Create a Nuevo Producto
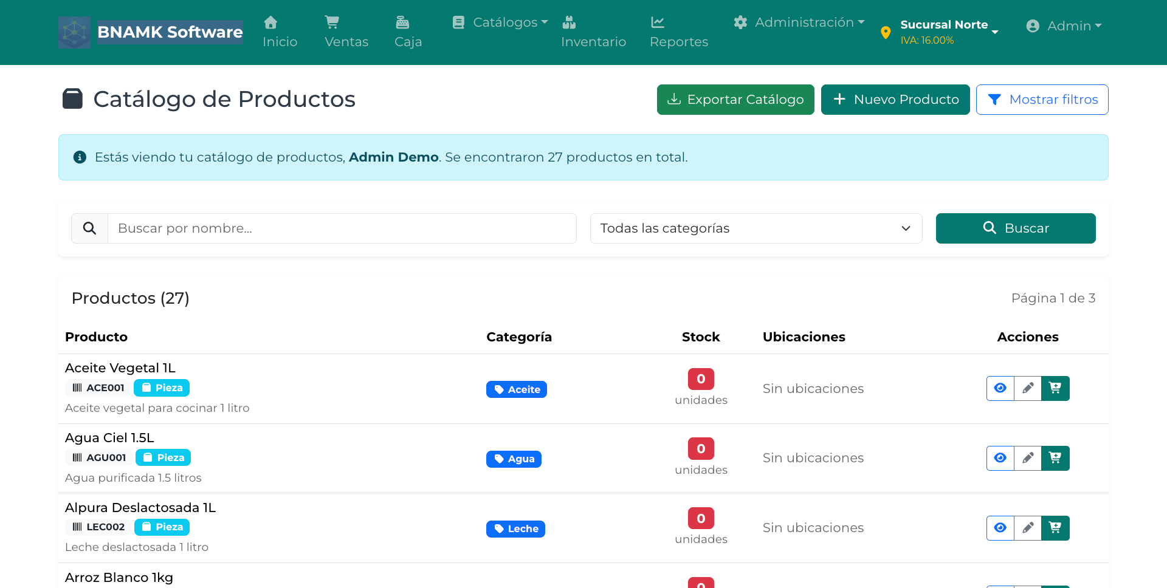The image size is (1167, 588). click(x=895, y=100)
